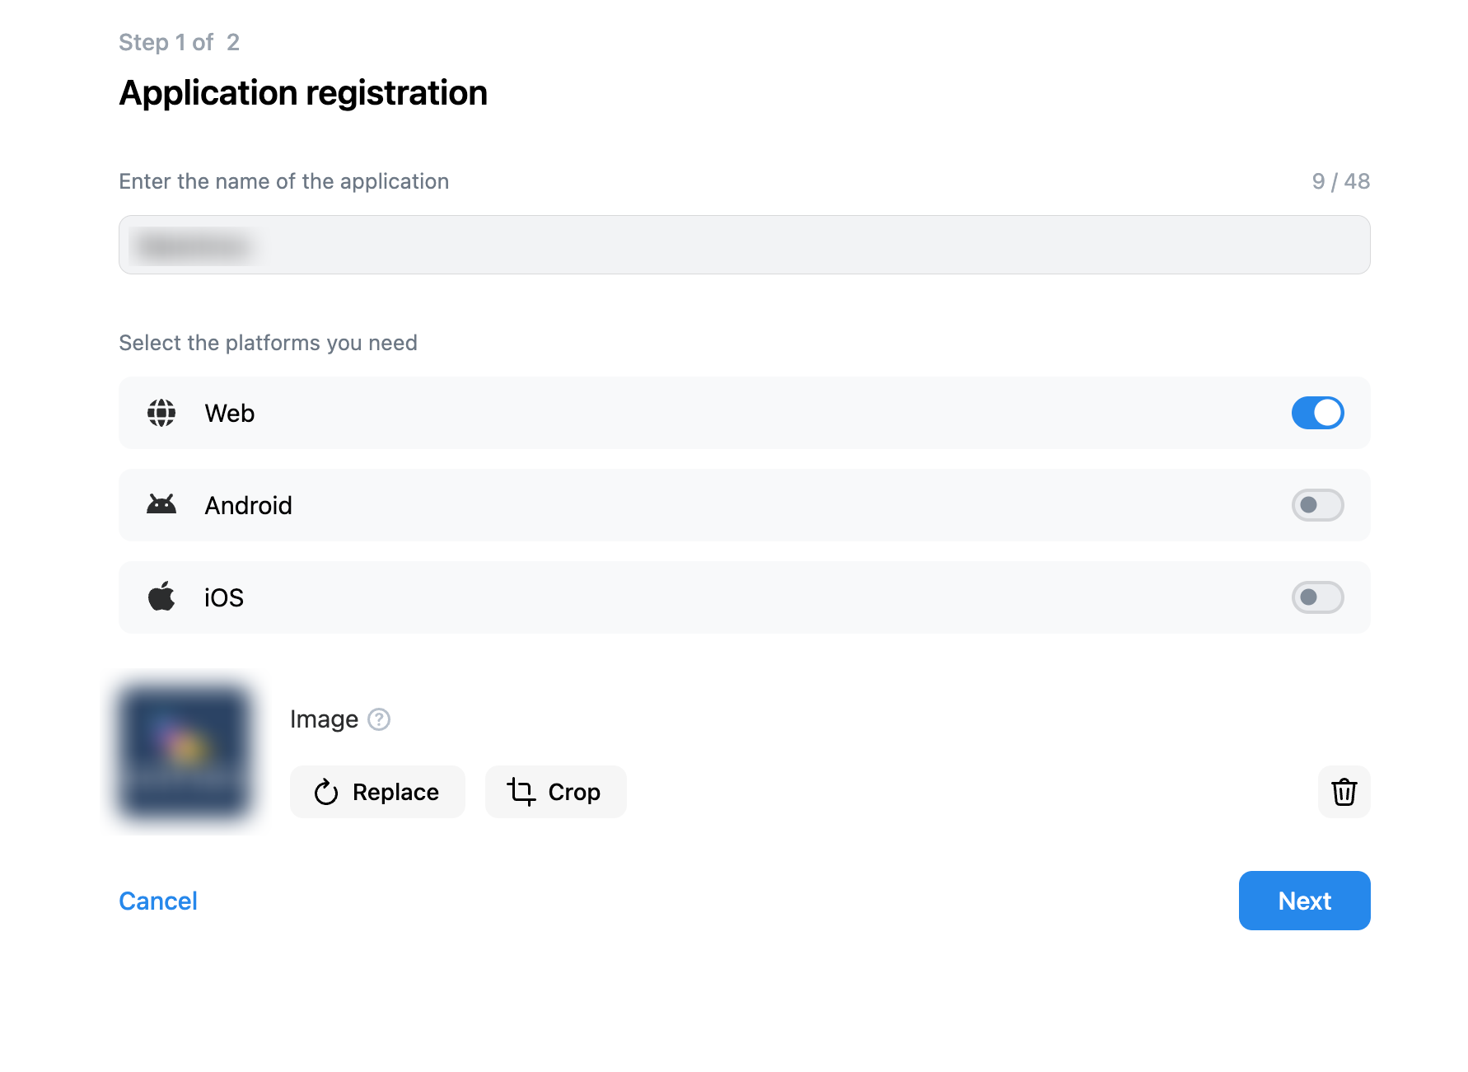The width and height of the screenshot is (1468, 1072).
Task: Delete the image with the trash icon
Action: [x=1344, y=792]
